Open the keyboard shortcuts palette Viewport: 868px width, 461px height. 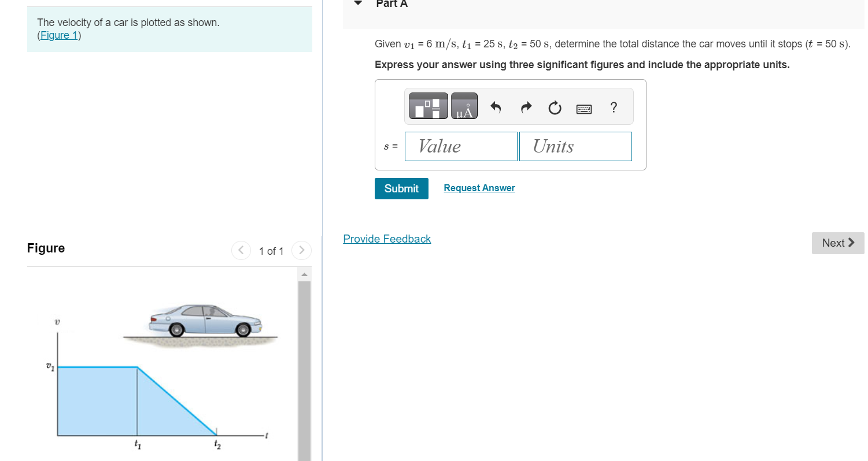point(584,108)
